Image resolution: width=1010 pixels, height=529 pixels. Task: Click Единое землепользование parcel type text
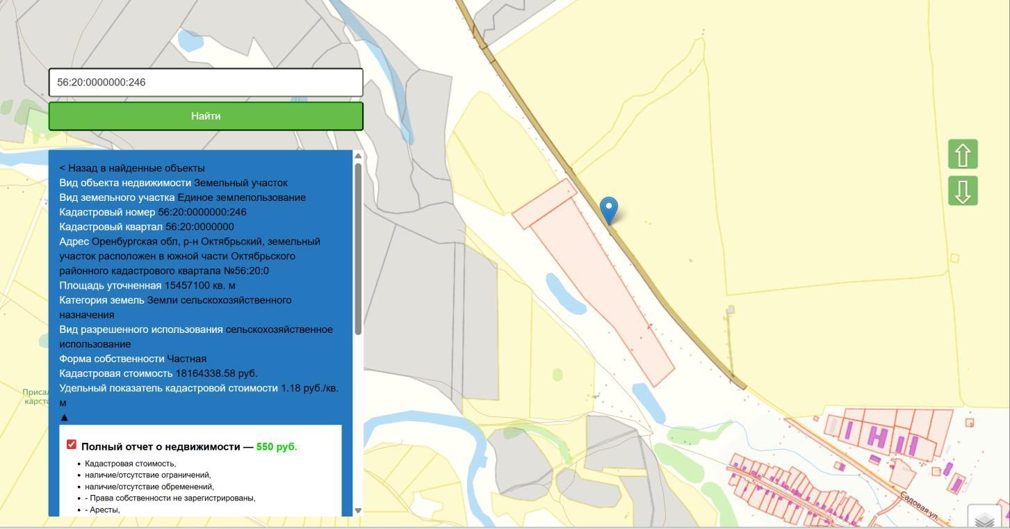click(241, 197)
